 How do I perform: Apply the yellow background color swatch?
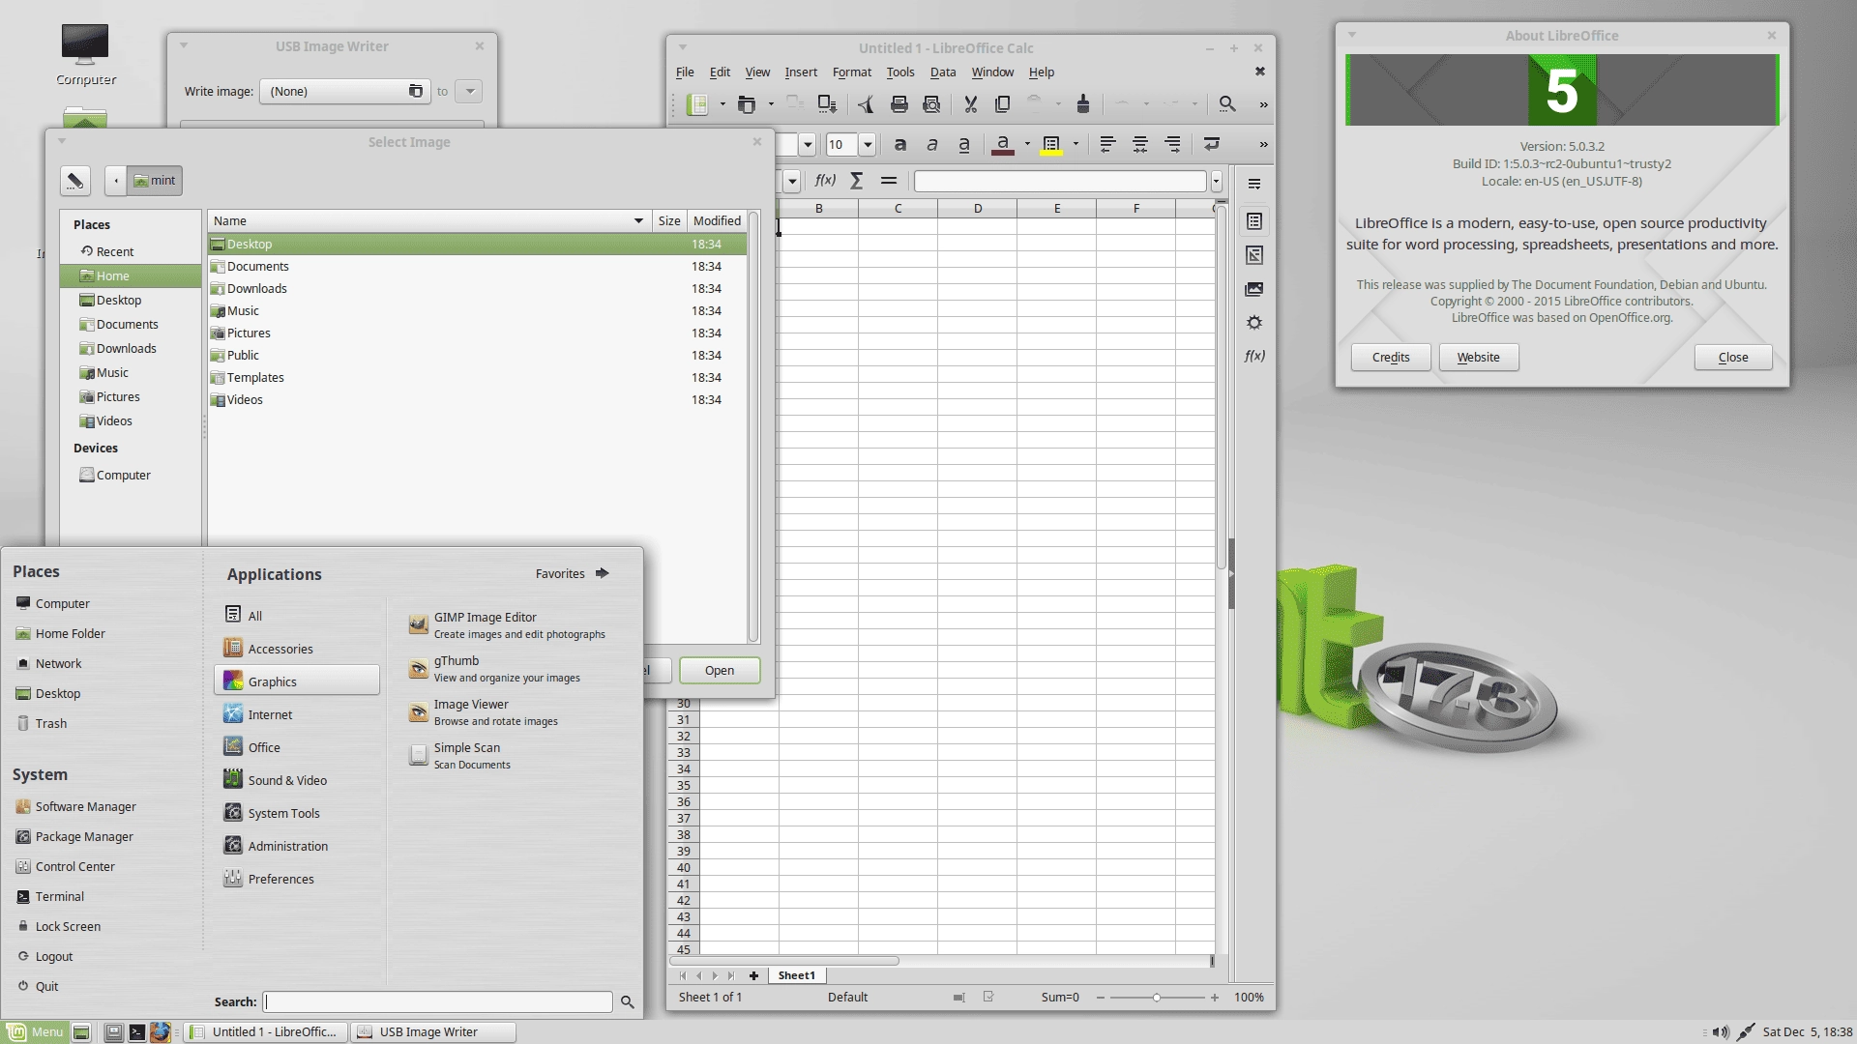click(1051, 144)
